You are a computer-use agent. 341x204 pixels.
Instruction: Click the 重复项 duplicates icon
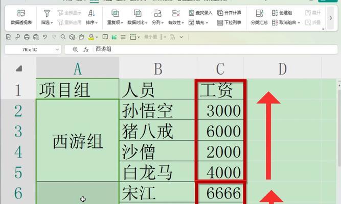(115, 13)
